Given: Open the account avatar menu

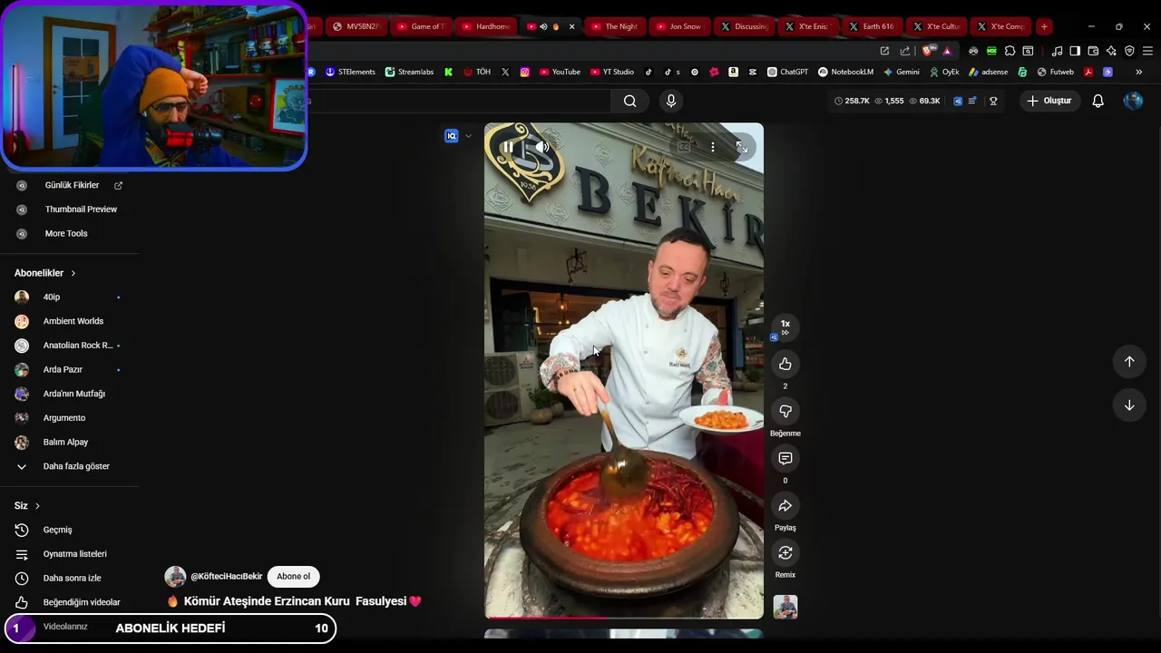Looking at the screenshot, I should (1133, 101).
